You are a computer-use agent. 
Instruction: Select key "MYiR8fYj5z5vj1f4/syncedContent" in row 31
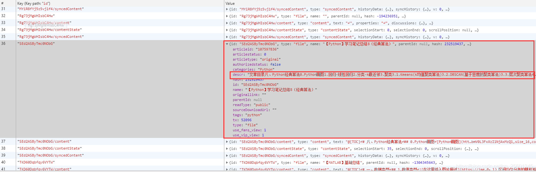click(50, 9)
